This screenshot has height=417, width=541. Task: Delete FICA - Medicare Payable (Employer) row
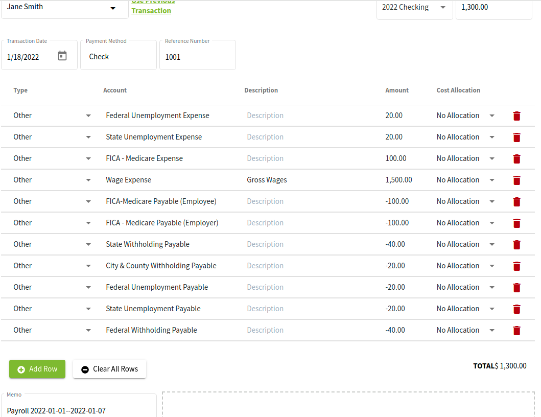click(516, 223)
